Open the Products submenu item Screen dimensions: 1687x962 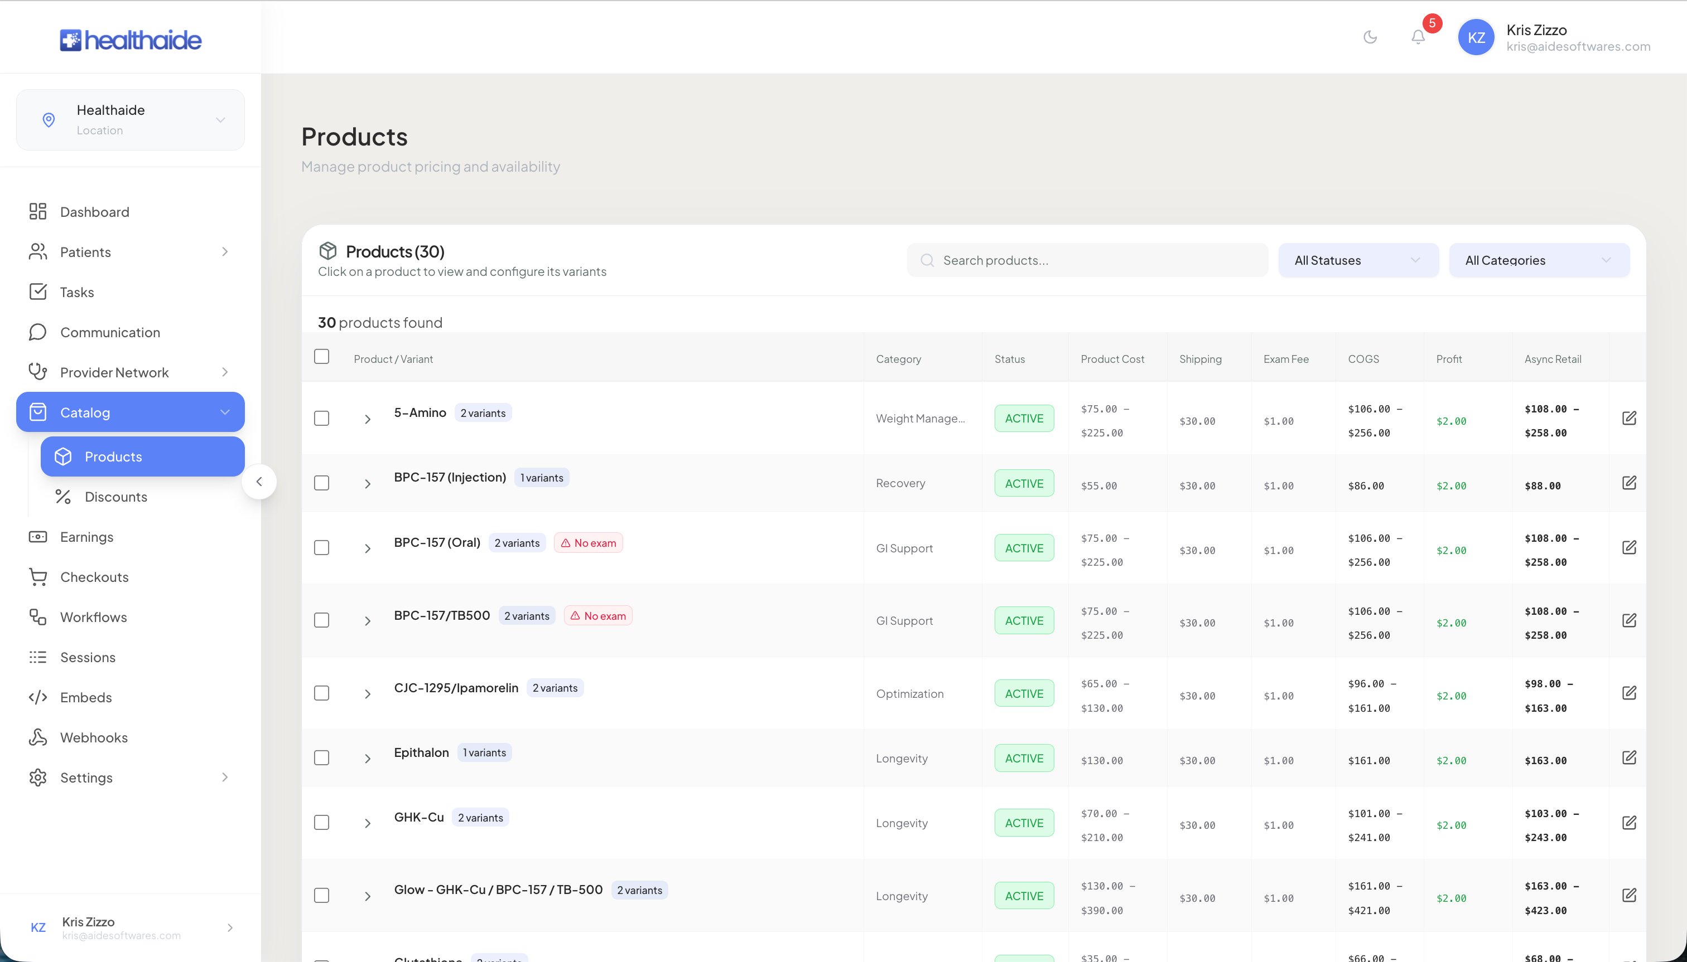143,456
